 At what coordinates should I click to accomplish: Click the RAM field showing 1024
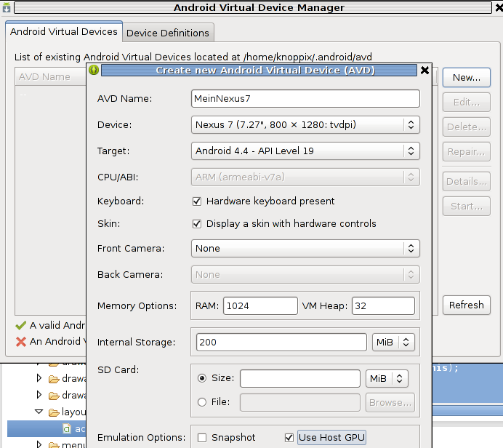coord(260,306)
